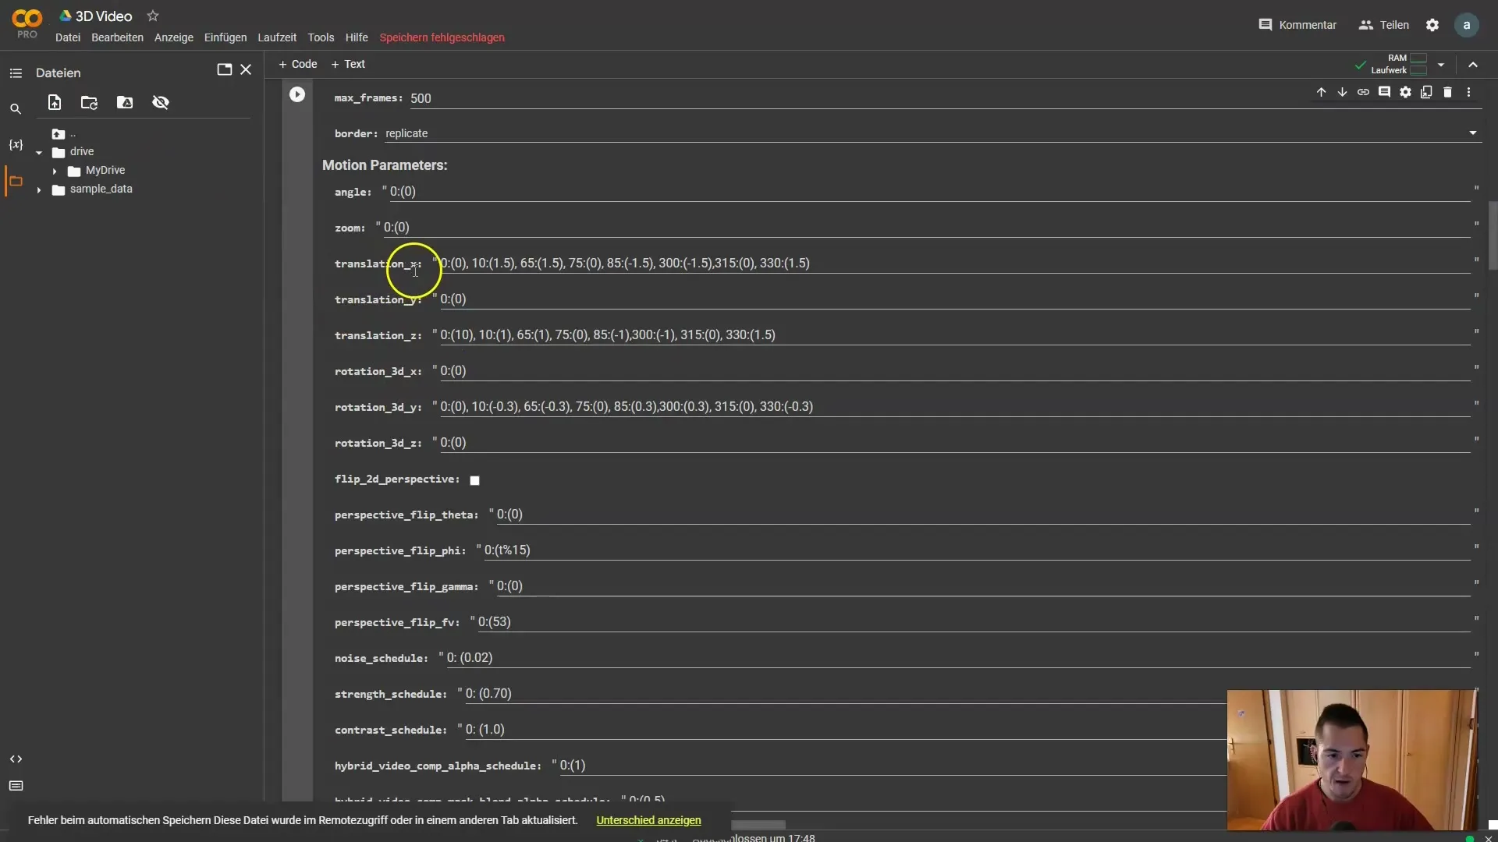Close the Dateien panel
Image resolution: width=1498 pixels, height=842 pixels.
coord(246,69)
